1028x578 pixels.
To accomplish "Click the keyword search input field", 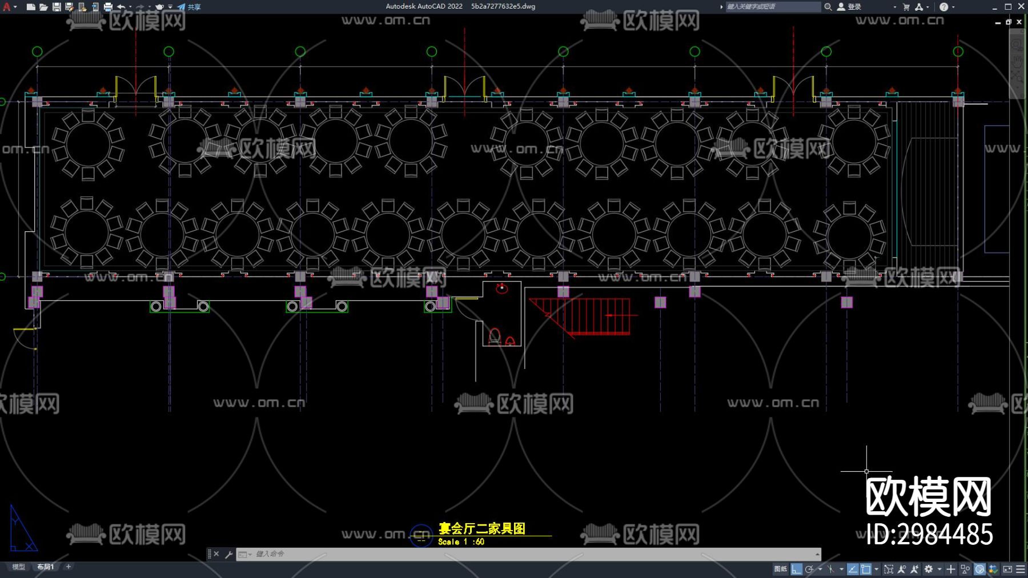I will (773, 7).
